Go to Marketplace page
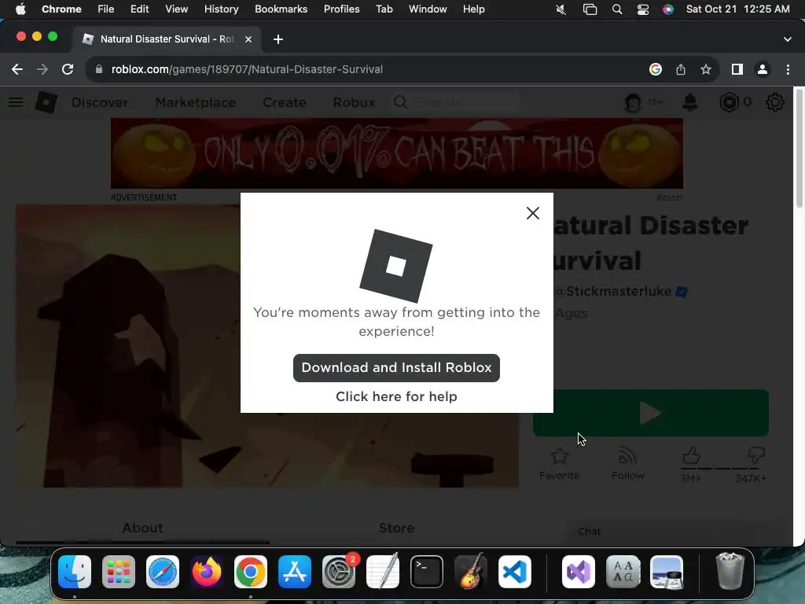The image size is (805, 604). coord(196,102)
